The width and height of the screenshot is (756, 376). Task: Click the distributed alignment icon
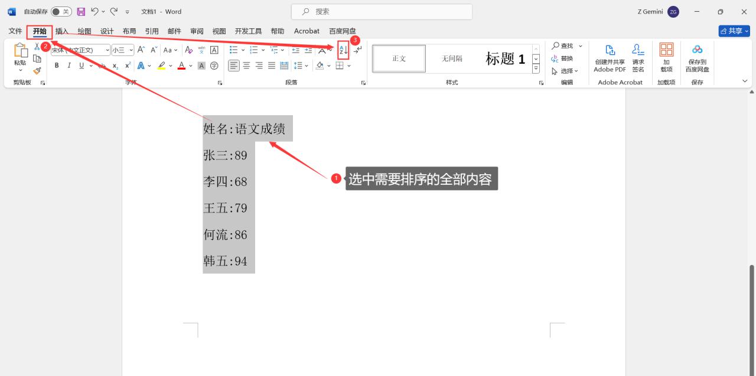(284, 66)
